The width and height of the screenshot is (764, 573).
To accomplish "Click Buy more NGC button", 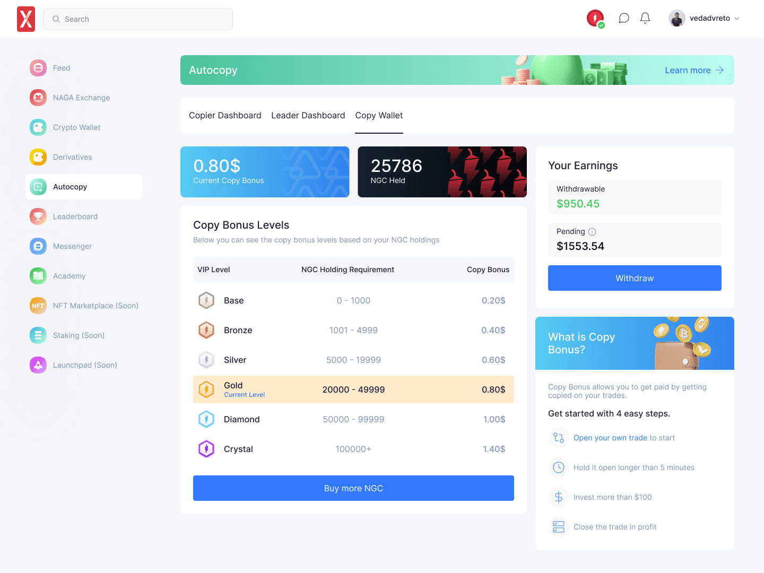I will click(x=353, y=488).
